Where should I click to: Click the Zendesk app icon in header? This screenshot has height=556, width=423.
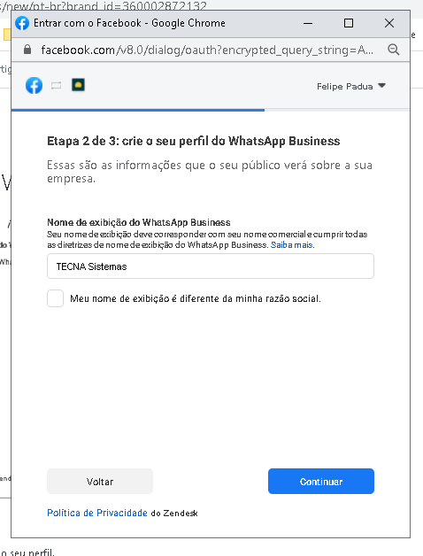click(78, 85)
